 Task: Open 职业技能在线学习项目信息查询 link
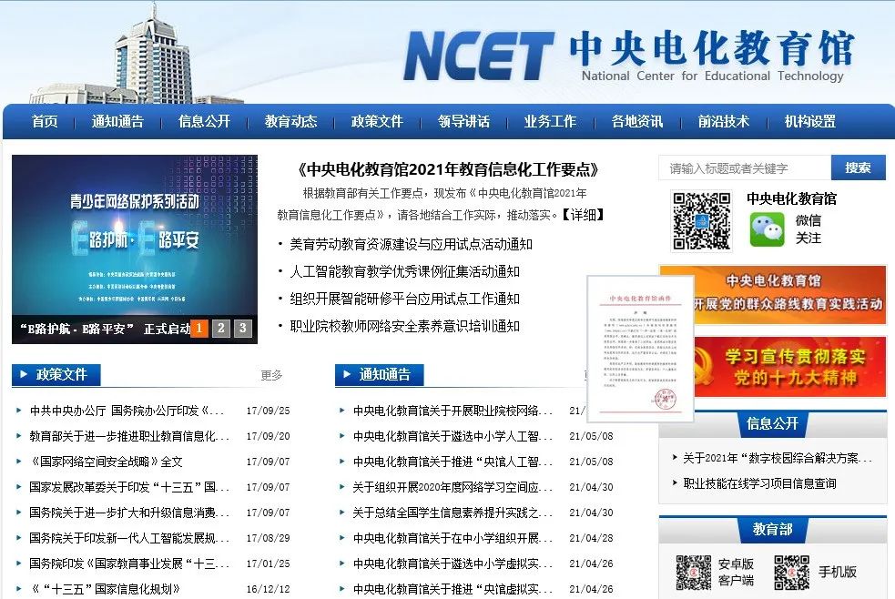click(x=759, y=483)
